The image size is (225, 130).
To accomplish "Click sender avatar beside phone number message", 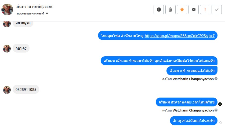I will click(x=7, y=90).
